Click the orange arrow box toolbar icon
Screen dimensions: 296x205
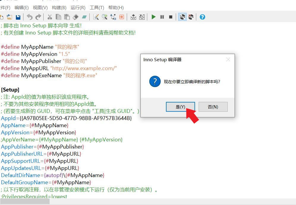[x=122, y=17]
